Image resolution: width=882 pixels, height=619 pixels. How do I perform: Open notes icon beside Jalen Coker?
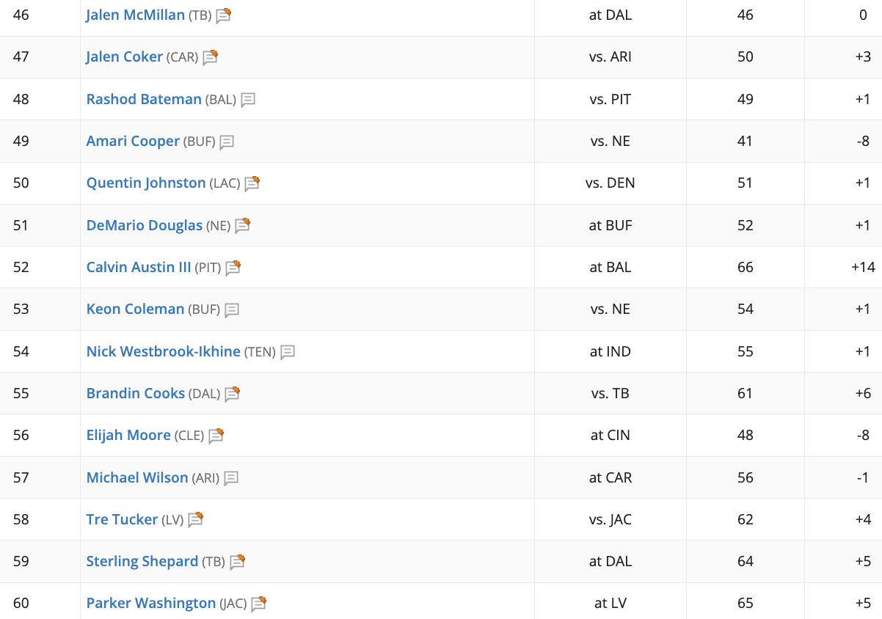[x=211, y=57]
